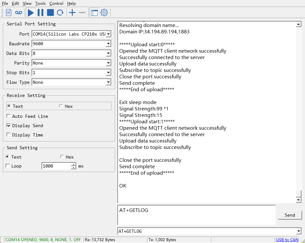This screenshot has width=305, height=243.
Task: Open the View menu
Action: coord(27,4)
